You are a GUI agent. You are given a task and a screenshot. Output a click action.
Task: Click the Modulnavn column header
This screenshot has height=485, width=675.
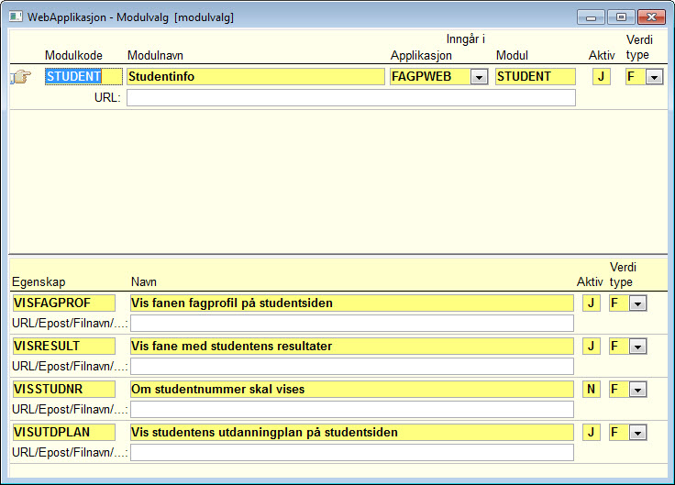click(x=155, y=56)
